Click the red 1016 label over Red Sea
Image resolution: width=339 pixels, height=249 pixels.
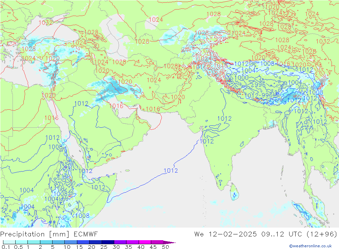52,118
